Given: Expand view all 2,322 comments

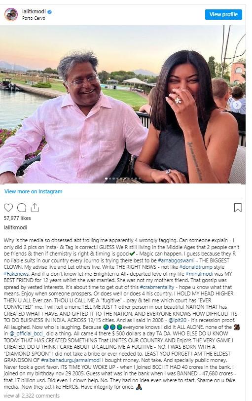Looking at the screenshot, I should pos(32,396).
